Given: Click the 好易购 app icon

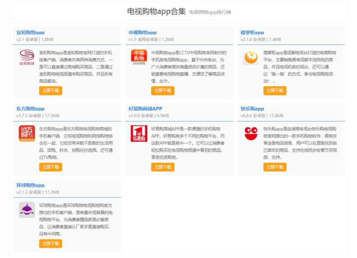Looking at the screenshot, I should tap(139, 133).
